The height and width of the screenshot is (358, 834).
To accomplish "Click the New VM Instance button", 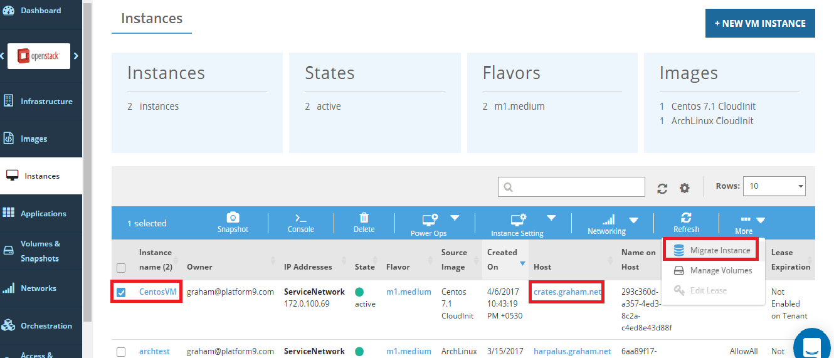I will pyautogui.click(x=759, y=23).
